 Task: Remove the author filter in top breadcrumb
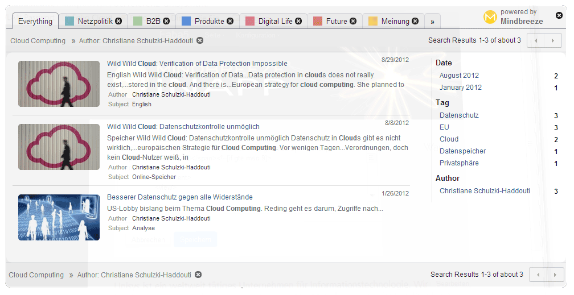[199, 40]
